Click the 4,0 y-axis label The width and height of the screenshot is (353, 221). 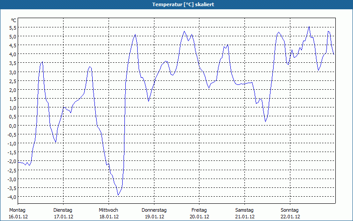[x=13, y=54]
